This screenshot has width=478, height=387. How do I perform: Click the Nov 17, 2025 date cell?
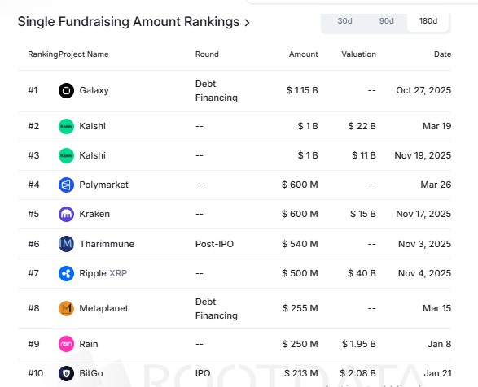(x=423, y=214)
